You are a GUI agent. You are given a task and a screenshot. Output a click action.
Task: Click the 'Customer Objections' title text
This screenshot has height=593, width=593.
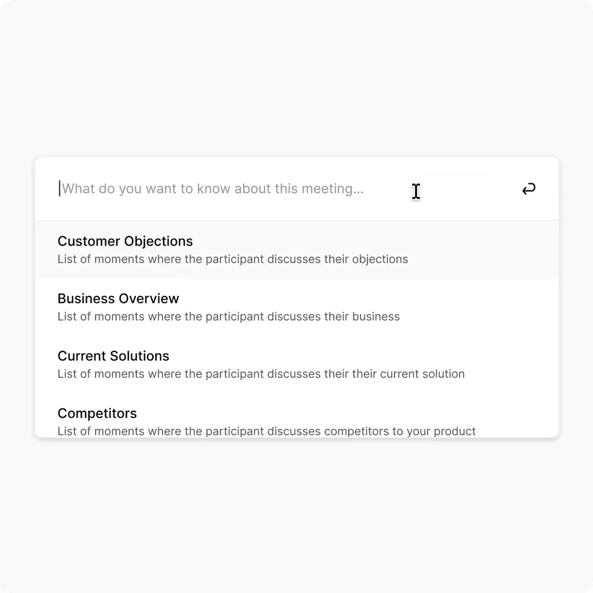[x=125, y=241]
